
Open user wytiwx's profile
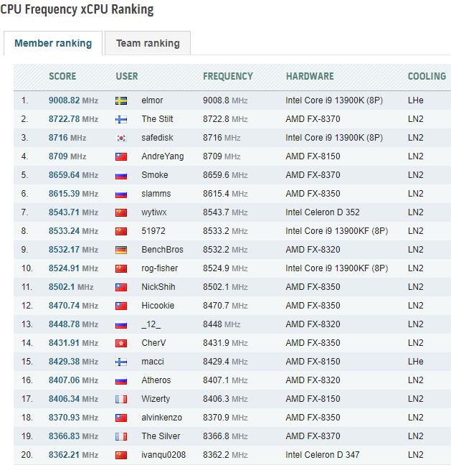click(x=154, y=212)
